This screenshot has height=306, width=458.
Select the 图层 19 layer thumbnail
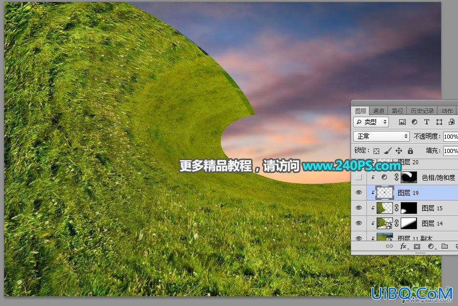[385, 193]
